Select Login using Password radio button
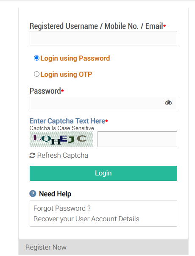The image size is (195, 256). (36, 58)
